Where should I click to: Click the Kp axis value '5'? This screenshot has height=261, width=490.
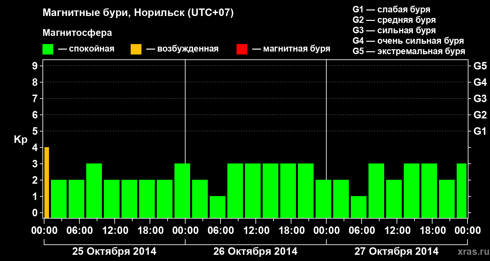(x=36, y=131)
